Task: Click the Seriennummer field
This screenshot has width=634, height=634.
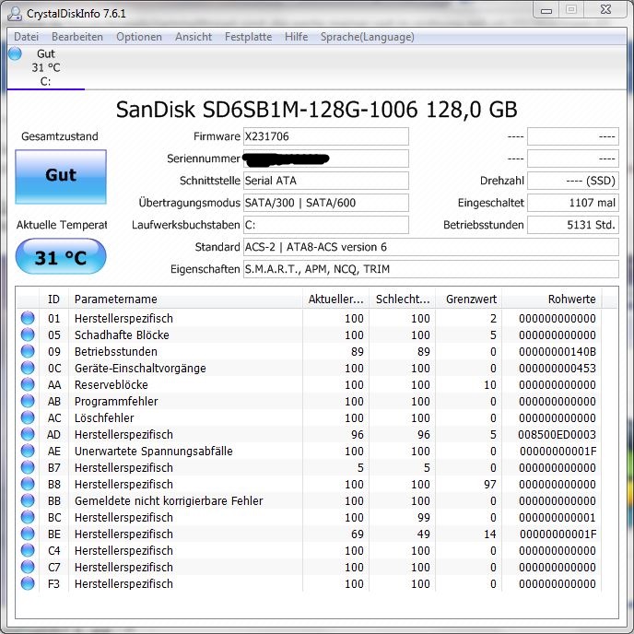Action: coord(326,158)
